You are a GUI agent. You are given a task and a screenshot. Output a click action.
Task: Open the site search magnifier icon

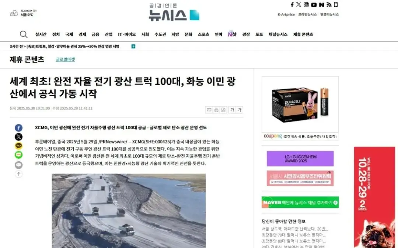coord(24,34)
